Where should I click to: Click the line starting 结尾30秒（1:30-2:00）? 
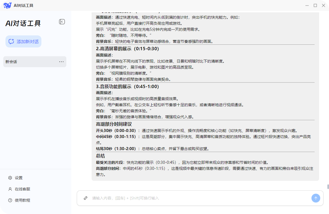coord(152,149)
